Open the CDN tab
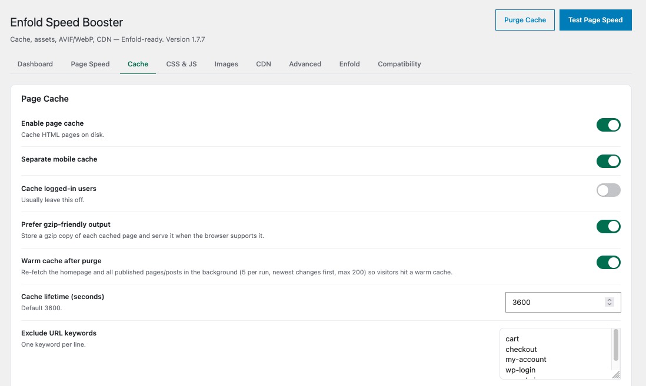The height and width of the screenshot is (386, 646). [x=263, y=64]
